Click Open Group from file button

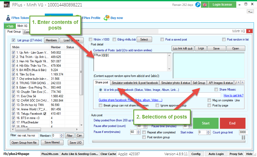(x=24, y=143)
